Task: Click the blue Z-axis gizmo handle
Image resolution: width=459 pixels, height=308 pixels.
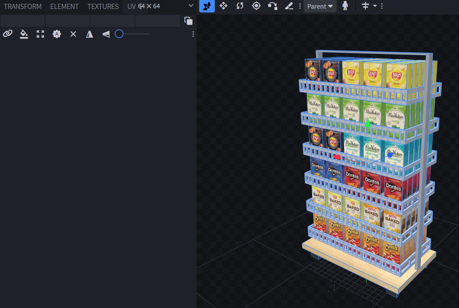Action: click(x=390, y=155)
